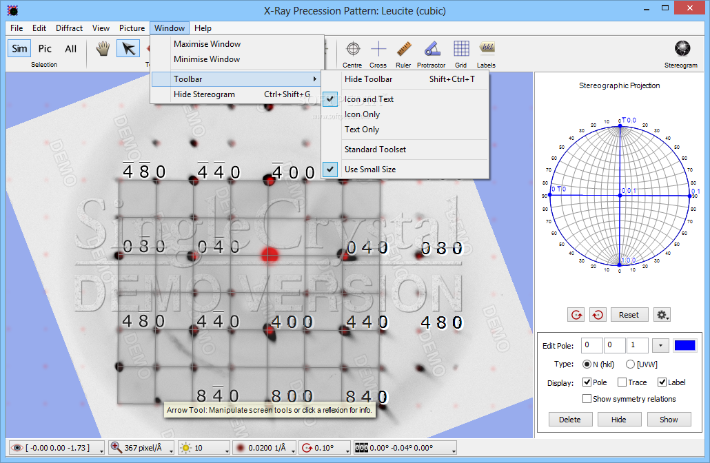This screenshot has height=463, width=710.
Task: Click the orientation angles icon
Action: pos(361,448)
